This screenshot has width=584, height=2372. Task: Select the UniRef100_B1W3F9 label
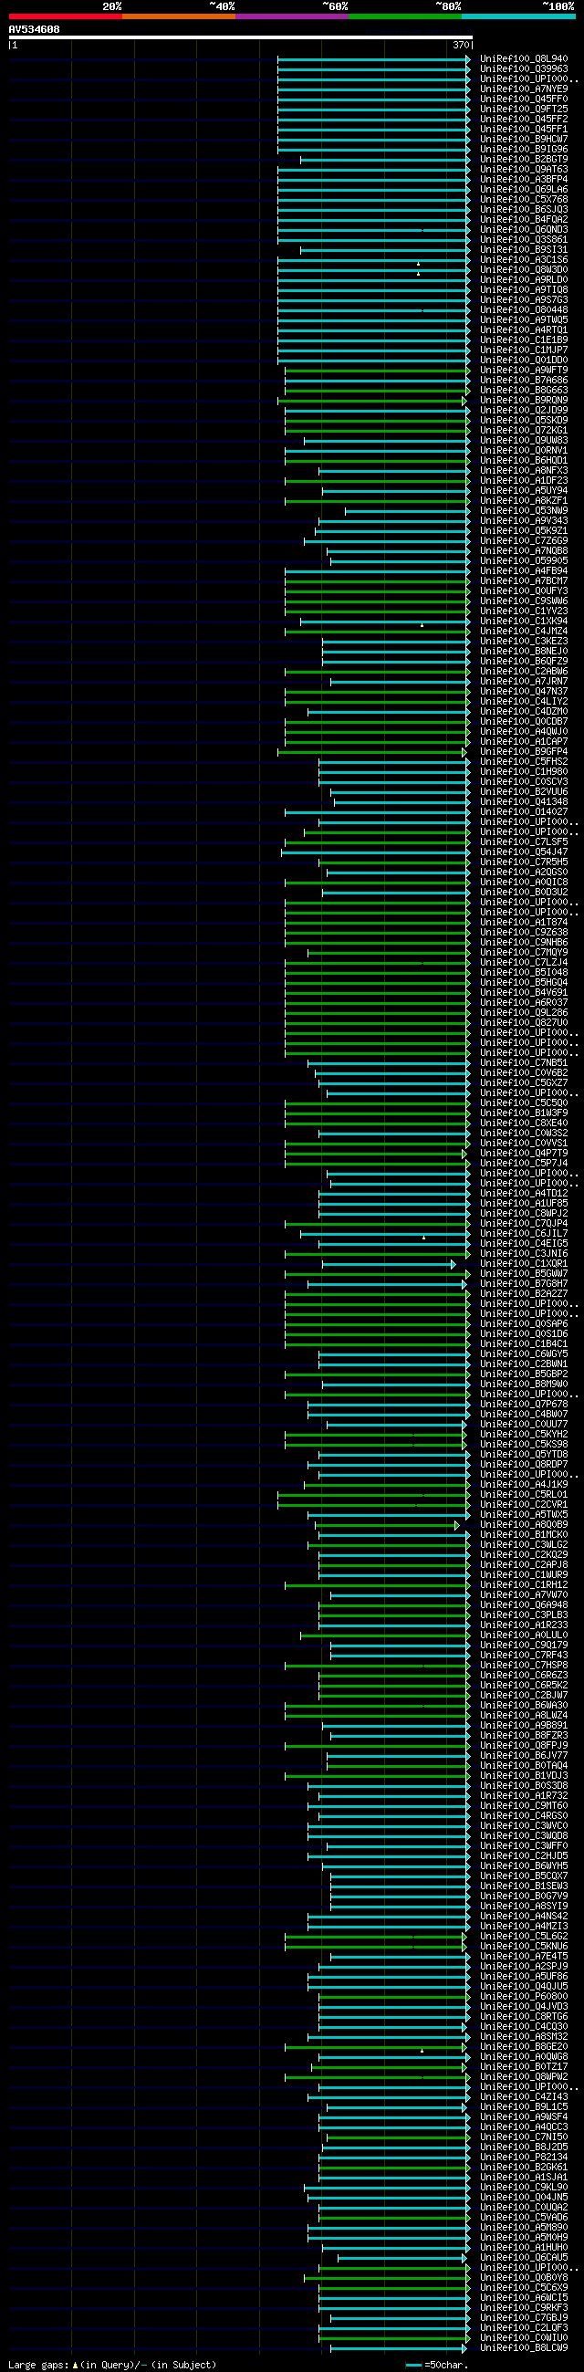(x=524, y=1113)
